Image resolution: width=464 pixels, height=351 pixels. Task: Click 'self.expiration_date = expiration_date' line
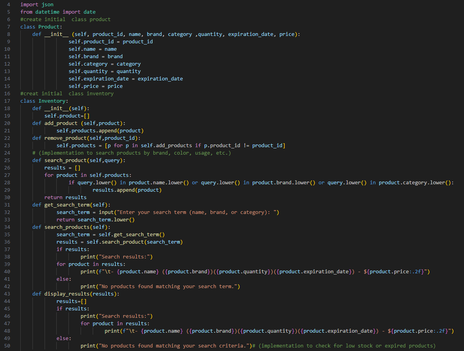click(126, 78)
